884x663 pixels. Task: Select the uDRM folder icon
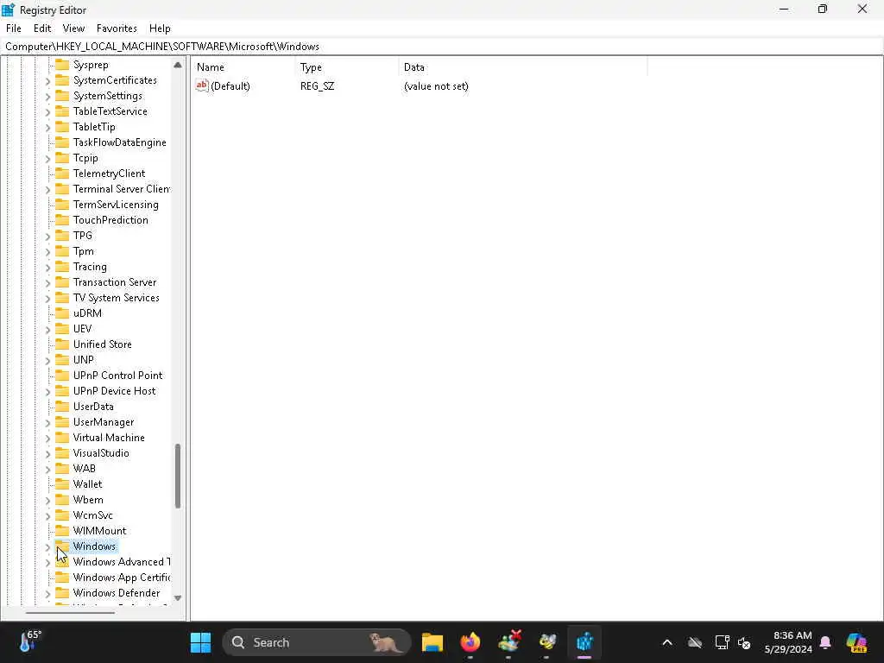(62, 313)
